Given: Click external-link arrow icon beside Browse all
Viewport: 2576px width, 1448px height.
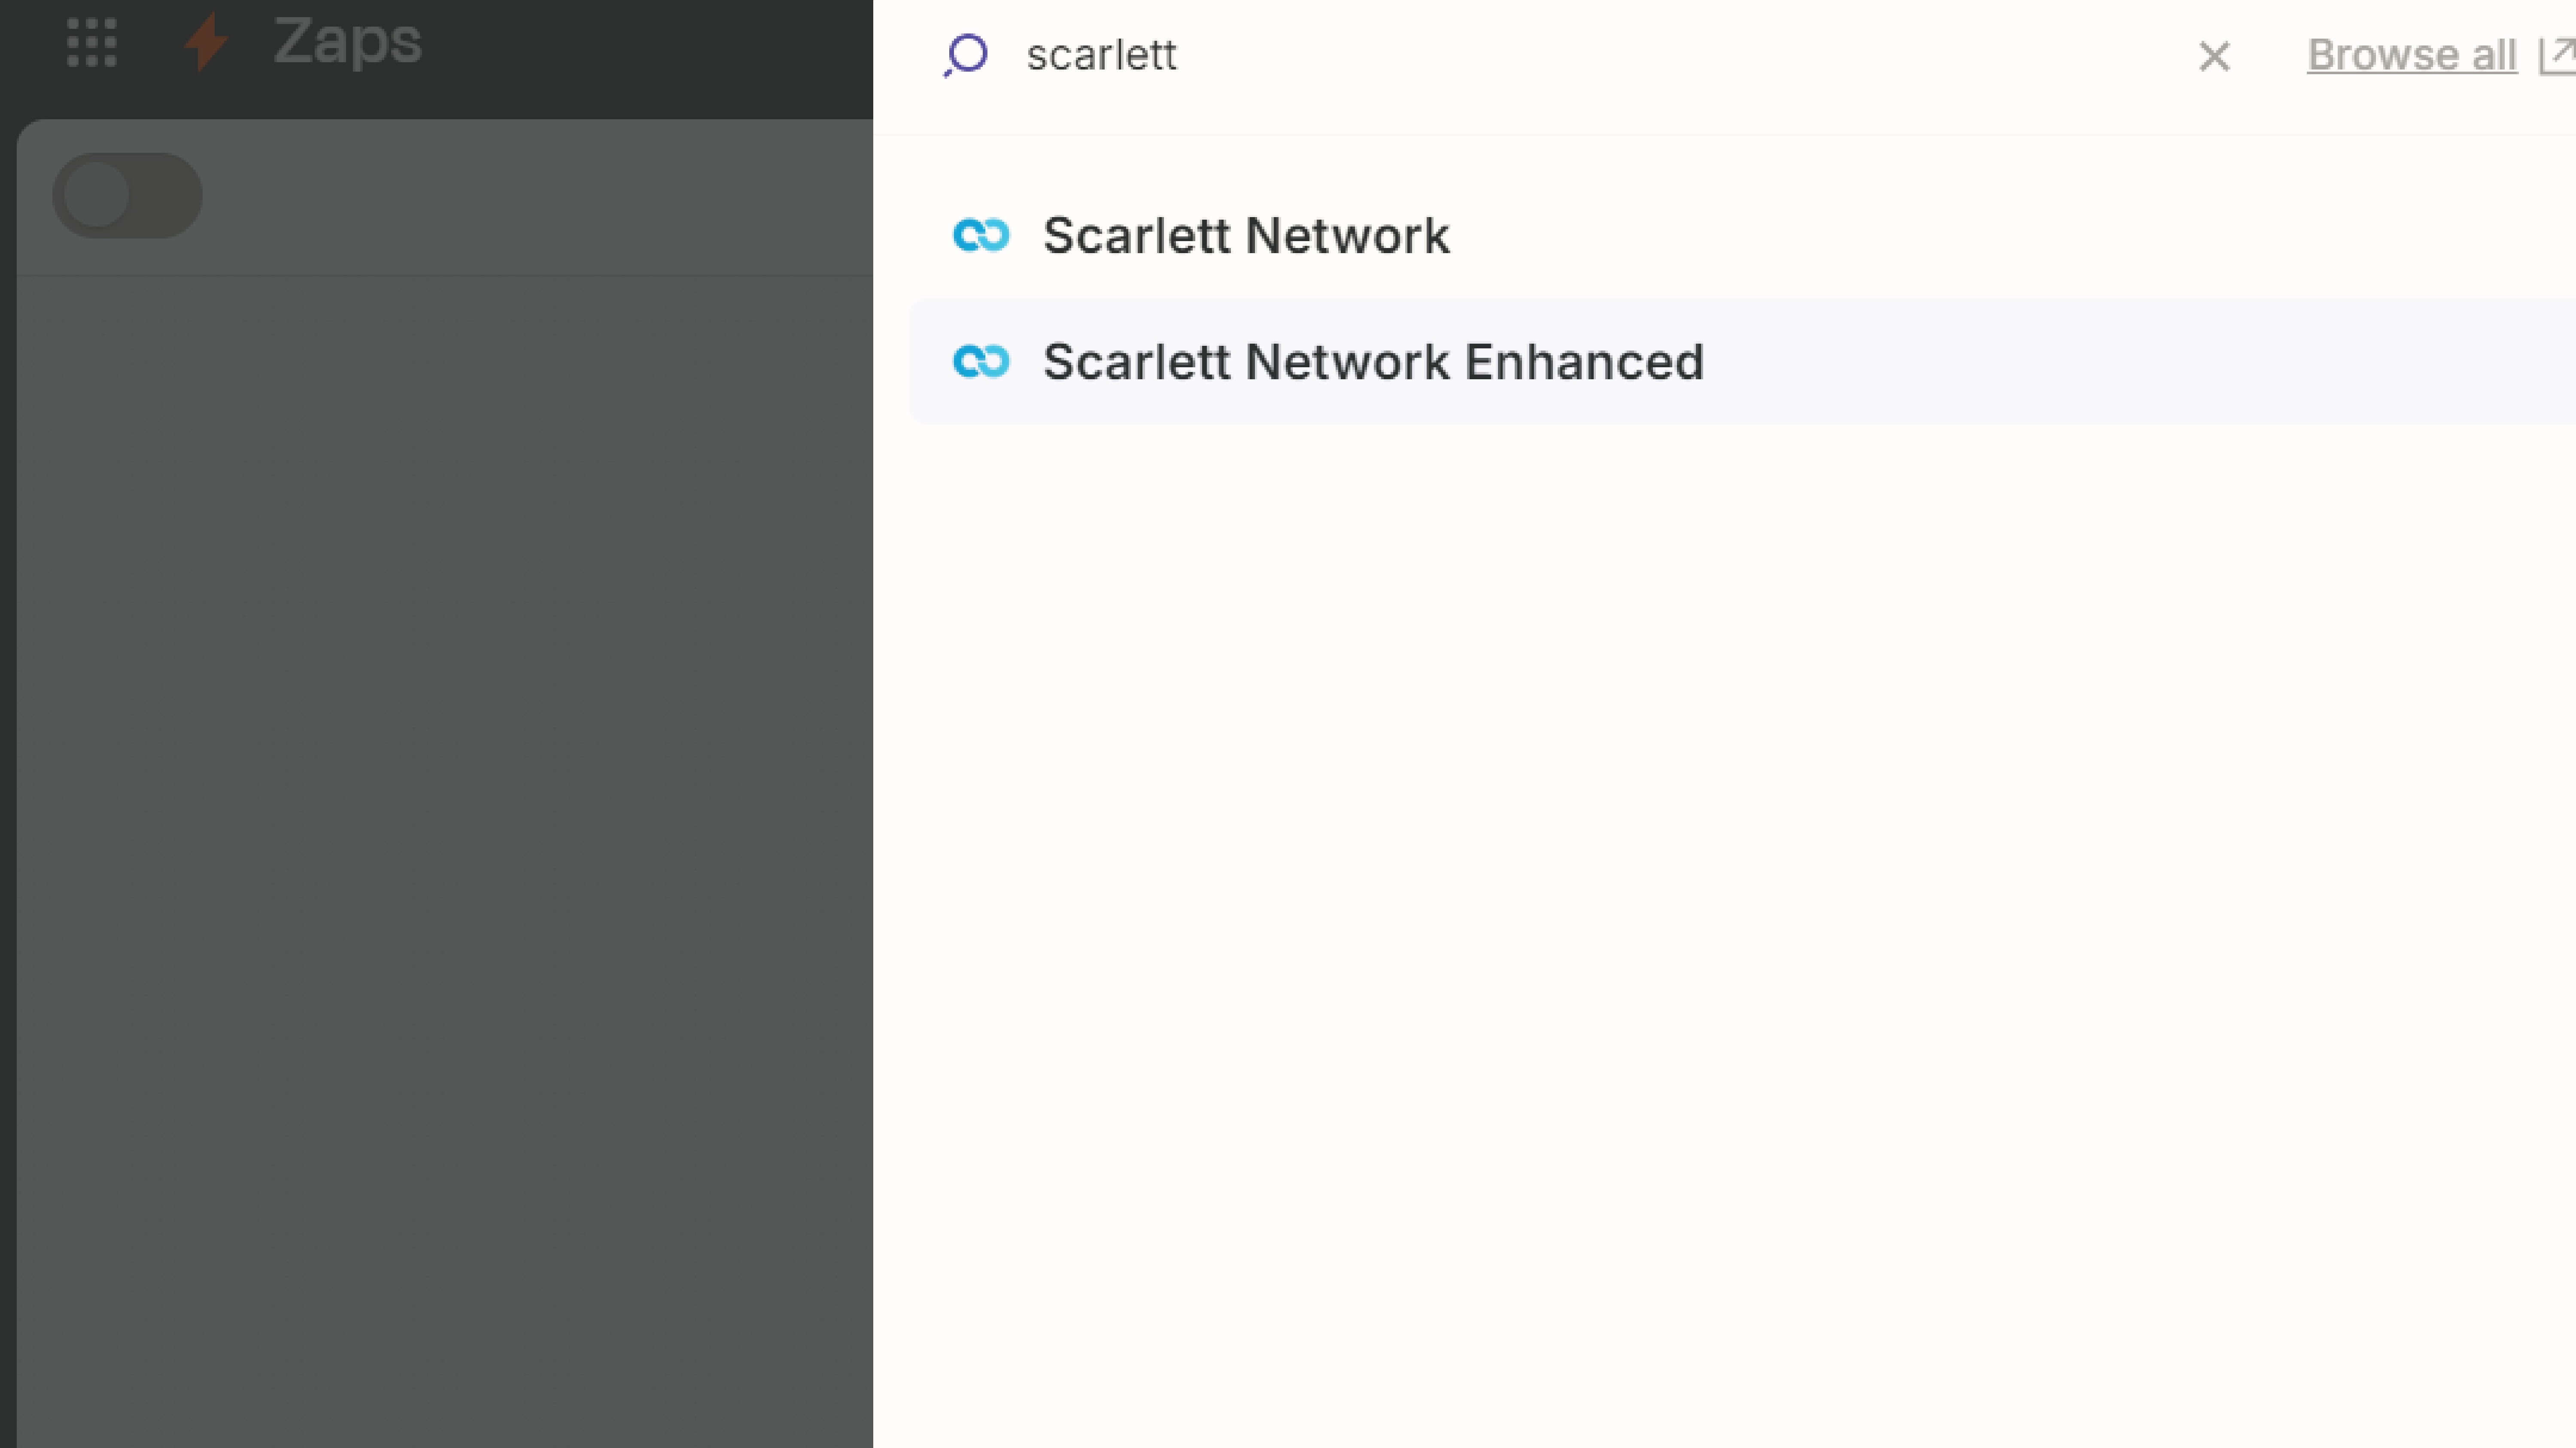Looking at the screenshot, I should [x=2558, y=55].
